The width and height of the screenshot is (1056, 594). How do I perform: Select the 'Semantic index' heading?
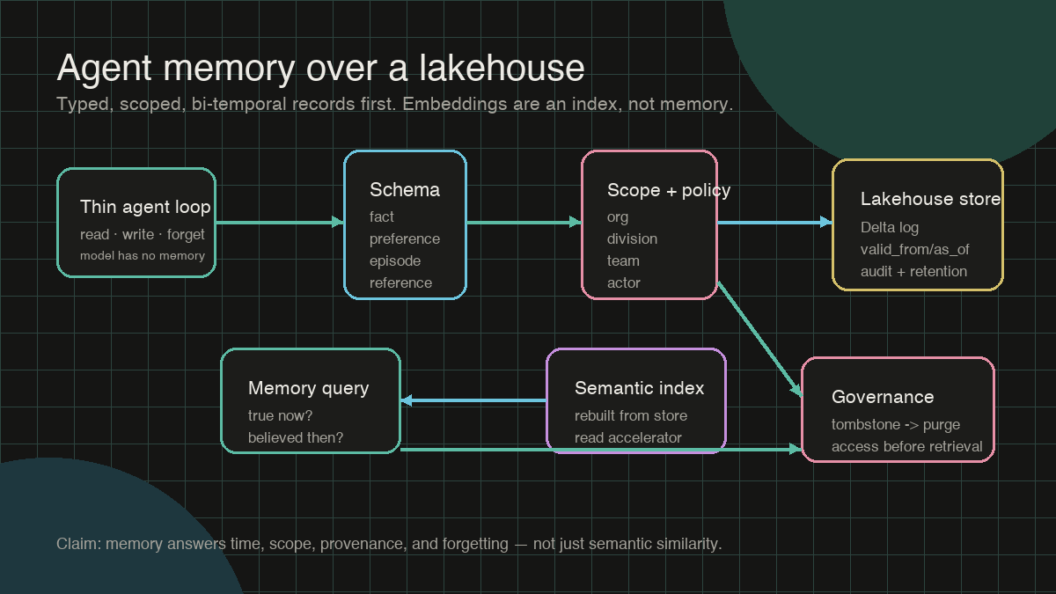640,388
